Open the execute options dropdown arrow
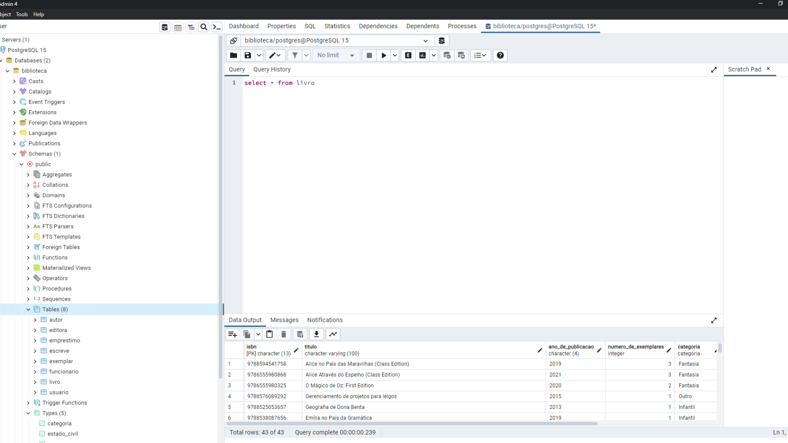This screenshot has height=443, width=788. pyautogui.click(x=395, y=55)
